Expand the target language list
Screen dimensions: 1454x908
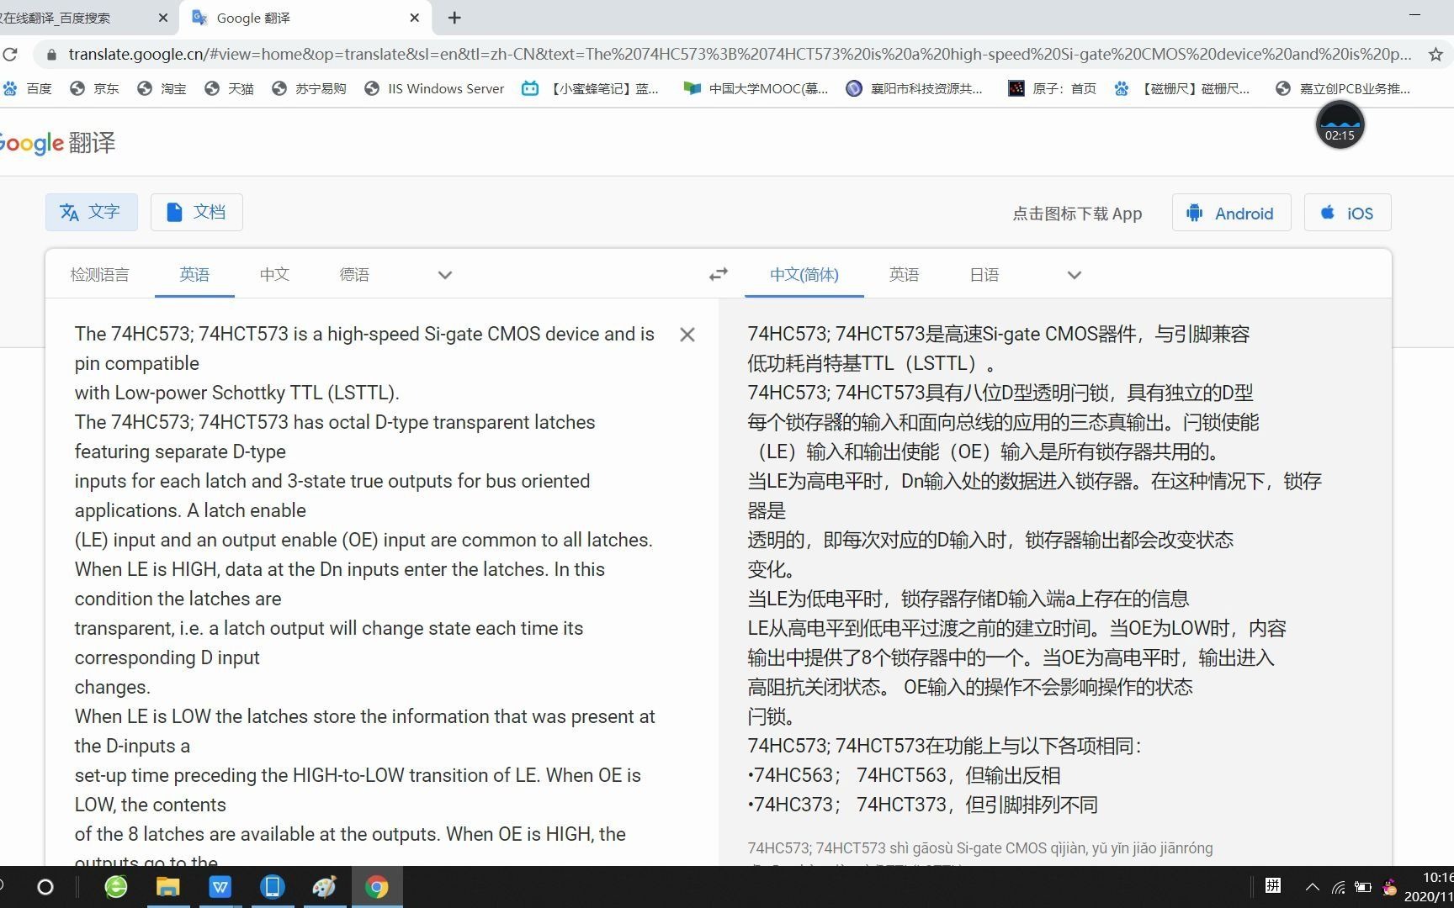coord(1074,275)
